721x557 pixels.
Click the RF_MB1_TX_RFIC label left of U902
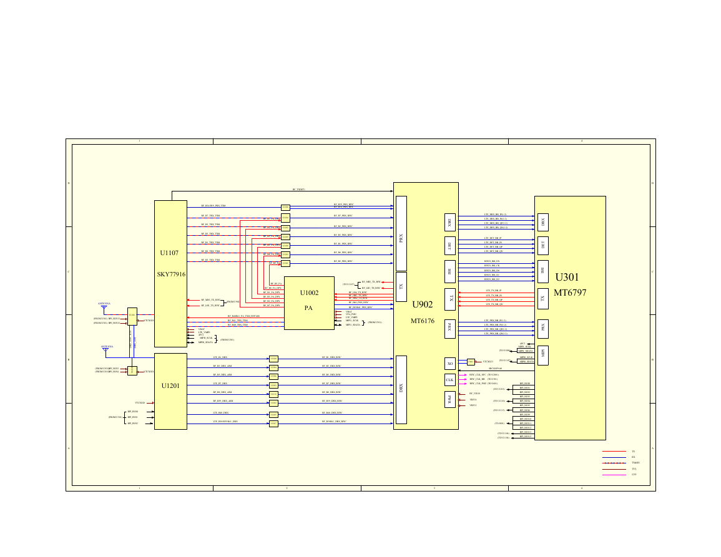tap(371, 282)
